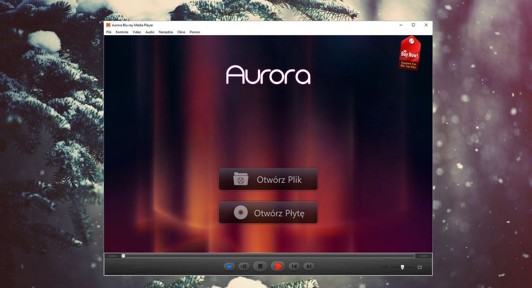The width and height of the screenshot is (532, 288).
Task: Stop playback with the square button
Action: click(260, 266)
